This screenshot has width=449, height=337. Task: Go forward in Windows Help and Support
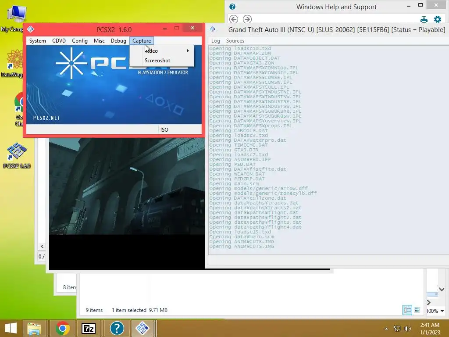click(x=247, y=19)
